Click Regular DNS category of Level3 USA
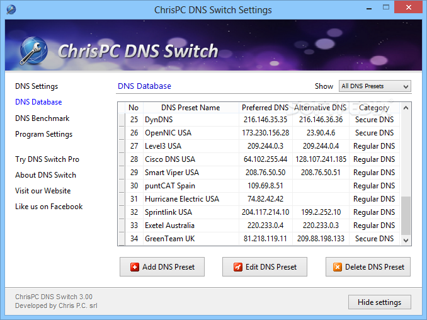The width and height of the screenshot is (427, 320). (x=374, y=146)
